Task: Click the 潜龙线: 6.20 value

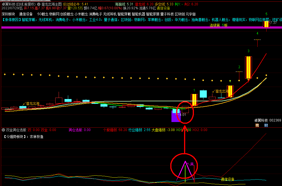Action: point(144,4)
